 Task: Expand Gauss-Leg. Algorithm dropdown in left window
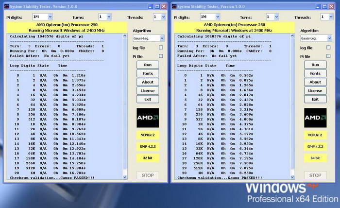coord(162,38)
